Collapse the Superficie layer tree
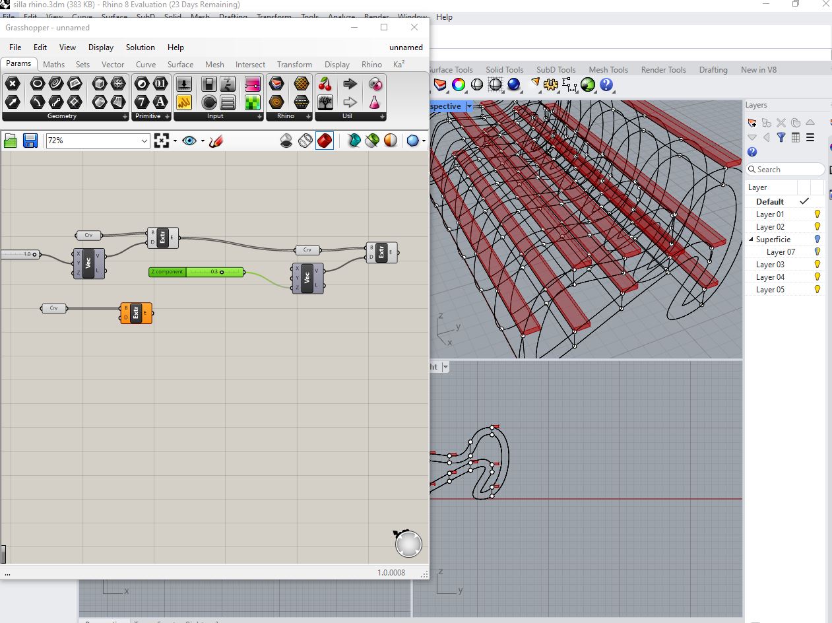The width and height of the screenshot is (832, 623). coord(751,240)
